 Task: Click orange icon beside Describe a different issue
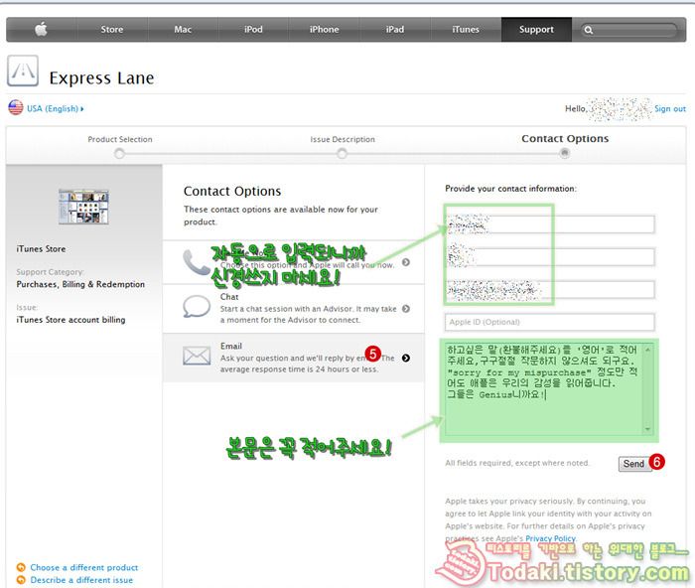coord(21,580)
